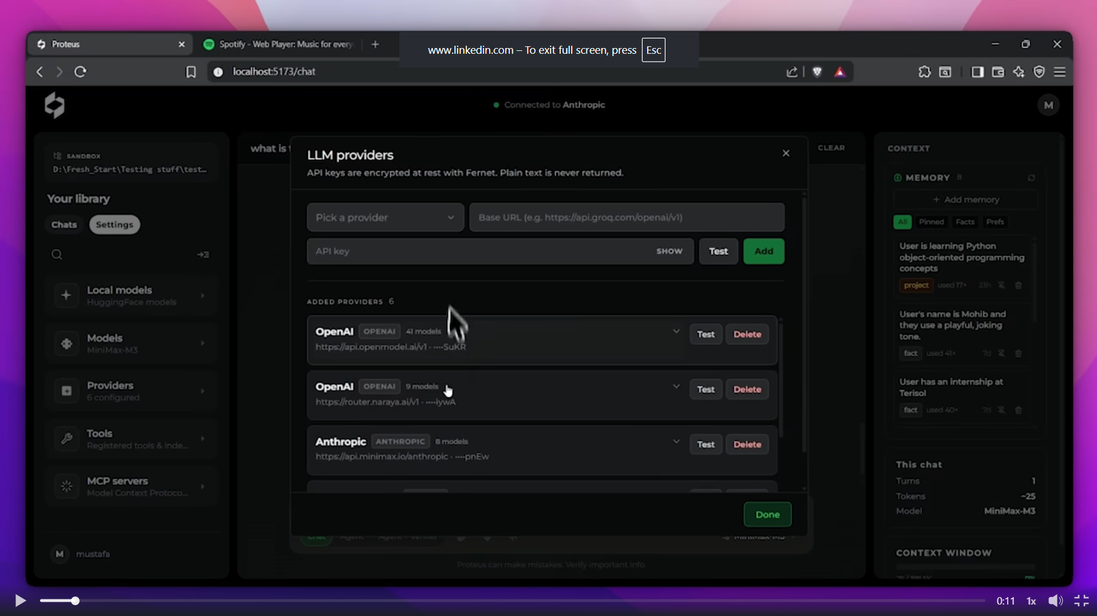
Task: Share this page from the address bar
Action: pyautogui.click(x=792, y=72)
